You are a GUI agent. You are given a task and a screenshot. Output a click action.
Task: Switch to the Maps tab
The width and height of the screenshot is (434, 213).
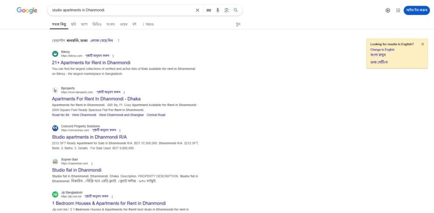(84, 24)
